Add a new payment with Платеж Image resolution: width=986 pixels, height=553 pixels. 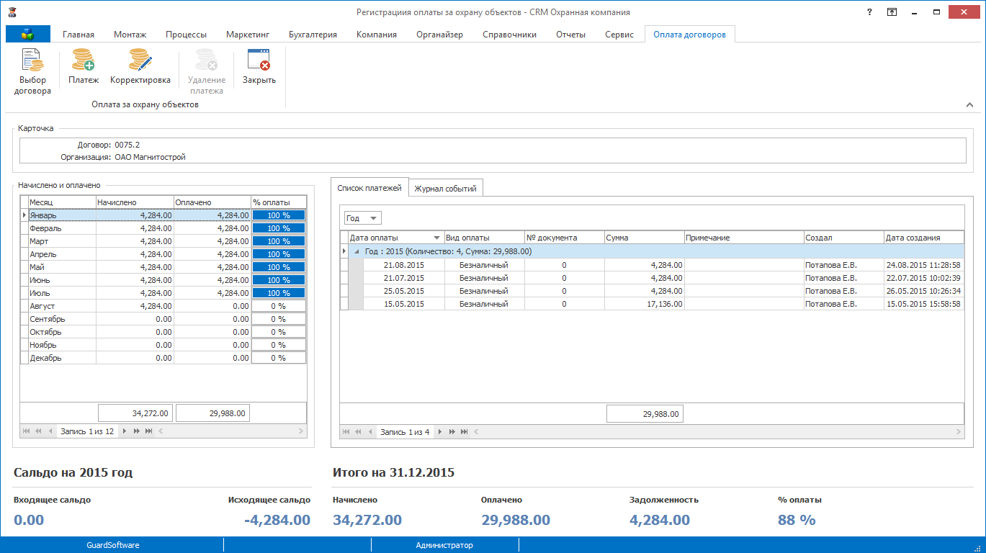click(x=84, y=66)
